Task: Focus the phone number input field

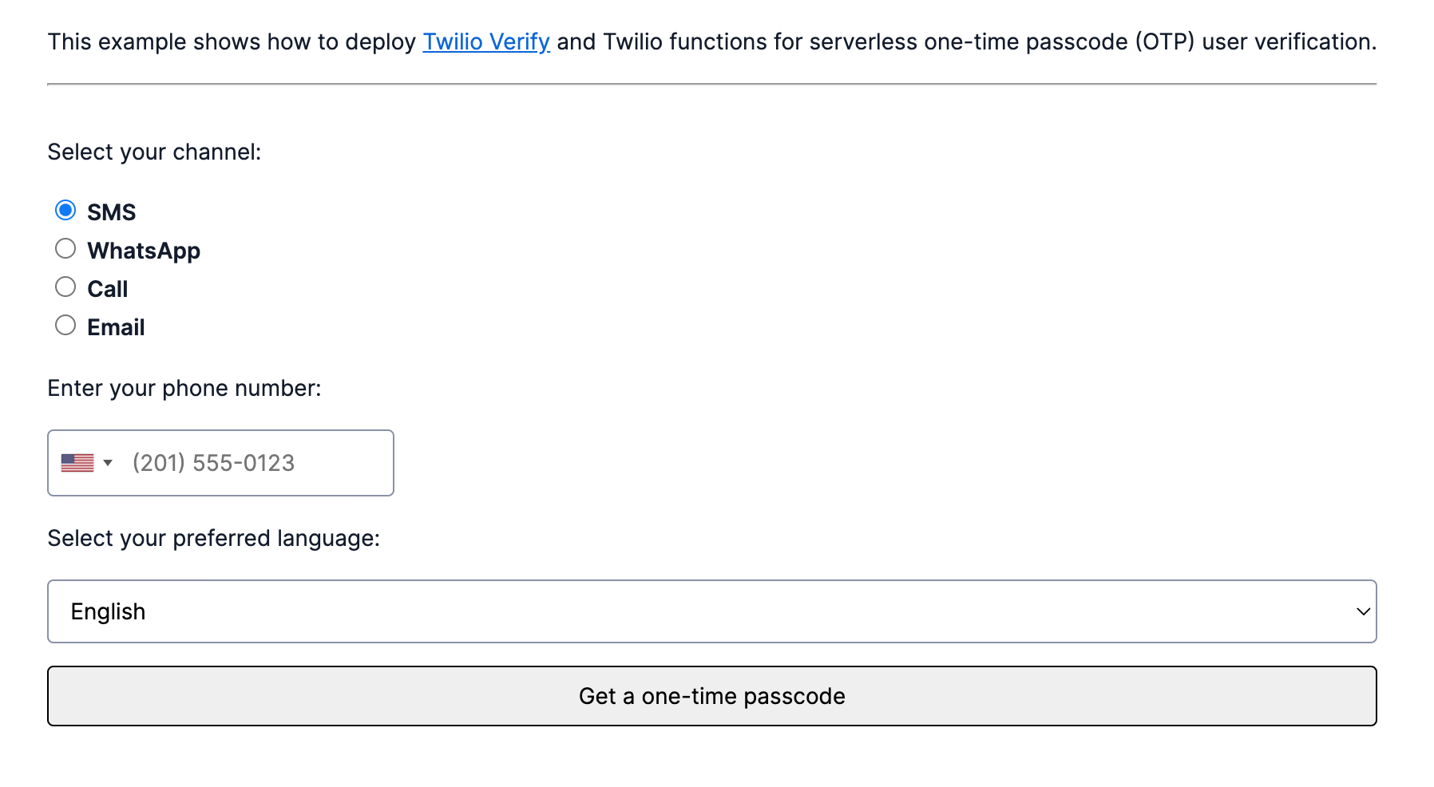Action: (x=256, y=463)
